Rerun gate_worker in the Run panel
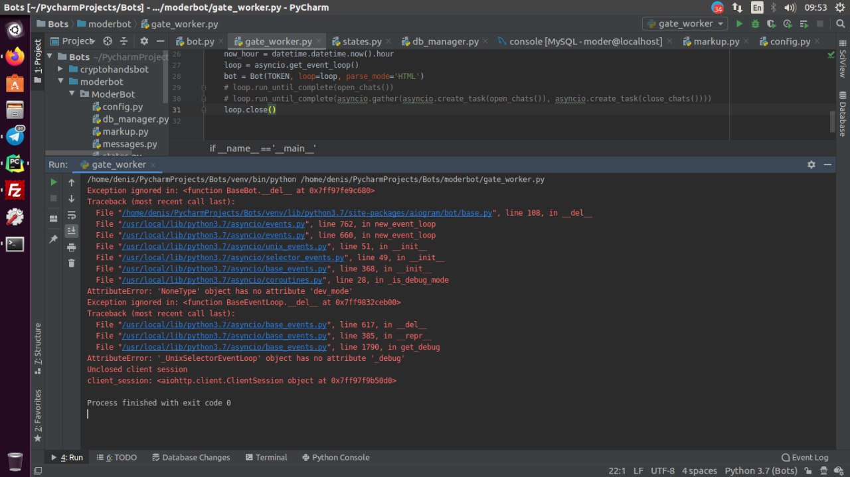 pos(54,182)
